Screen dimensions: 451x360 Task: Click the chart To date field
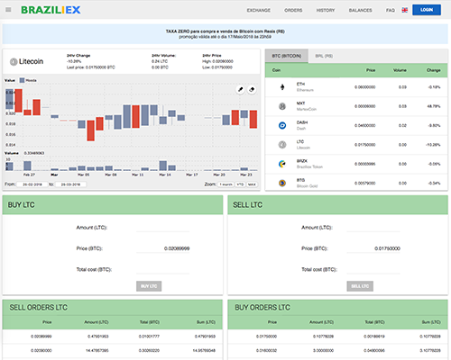coord(70,184)
